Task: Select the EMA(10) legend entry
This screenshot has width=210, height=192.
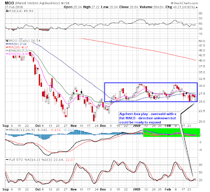Action: point(17,54)
